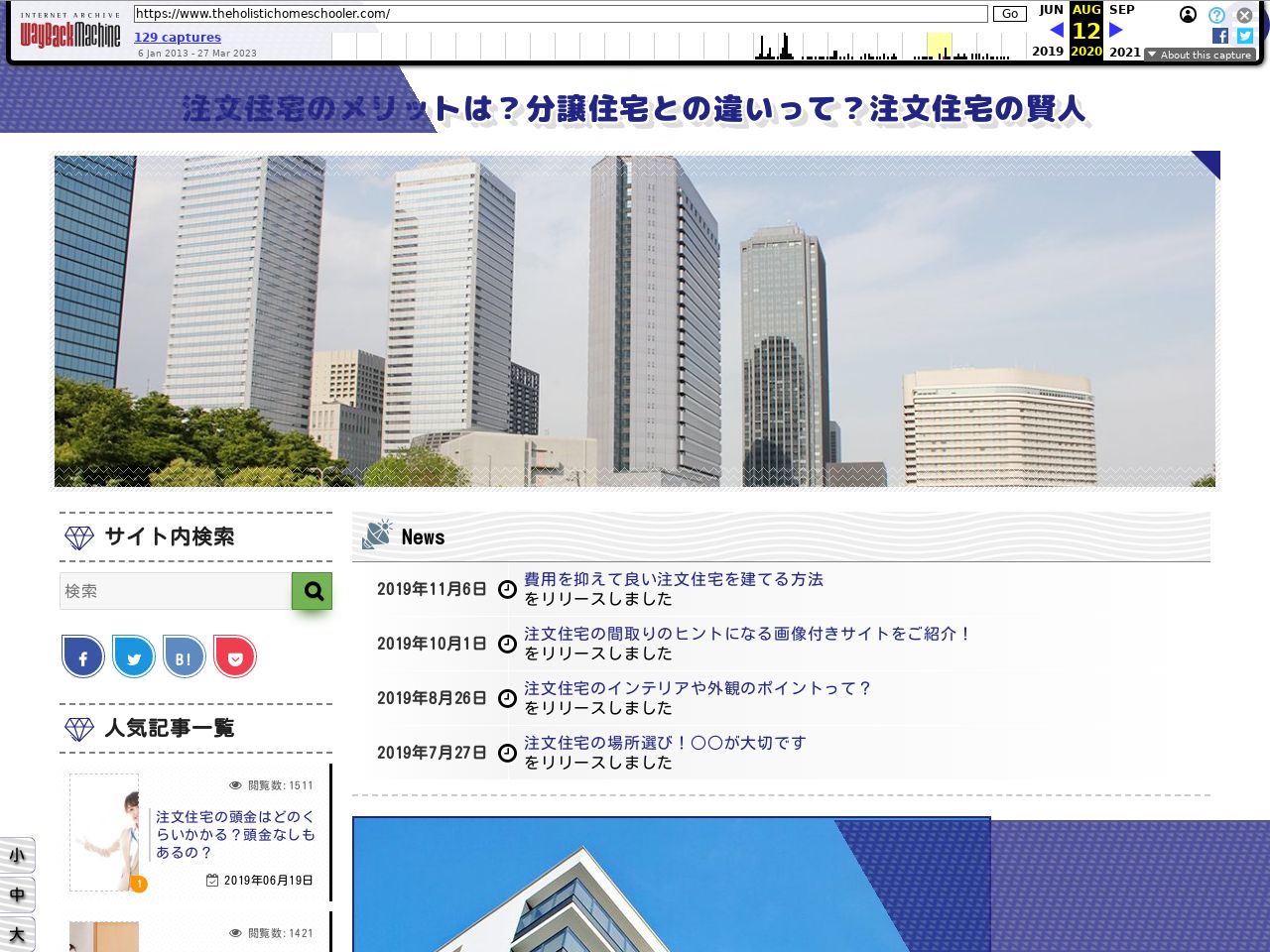Set font size to medium (中)
Viewport: 1270px width, 952px height.
(17, 895)
